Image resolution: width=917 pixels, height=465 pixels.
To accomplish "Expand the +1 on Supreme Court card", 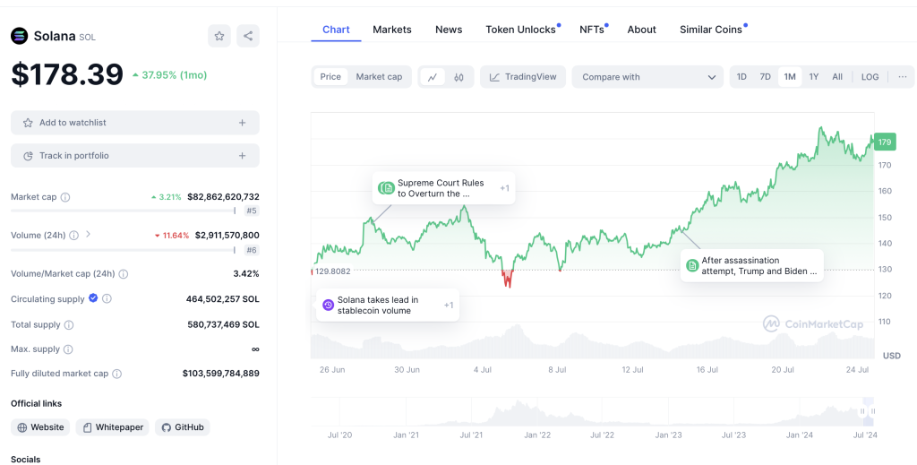I will (x=504, y=188).
